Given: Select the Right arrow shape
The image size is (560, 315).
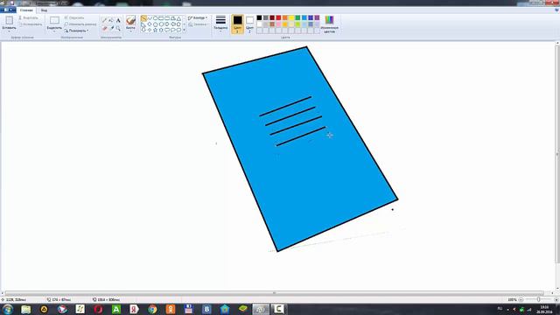Looking at the screenshot, I should tap(167, 24).
